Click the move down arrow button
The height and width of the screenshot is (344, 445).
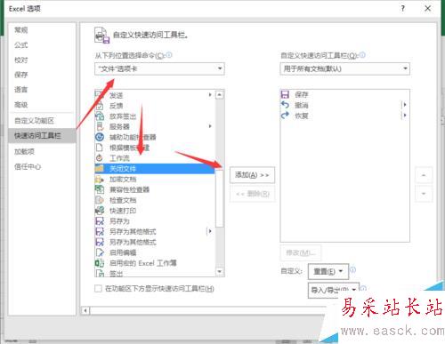pos(424,194)
